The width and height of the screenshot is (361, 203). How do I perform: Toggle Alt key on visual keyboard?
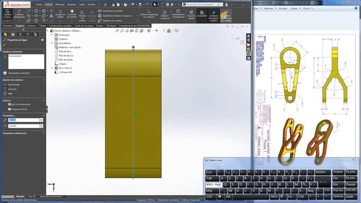[228, 197]
